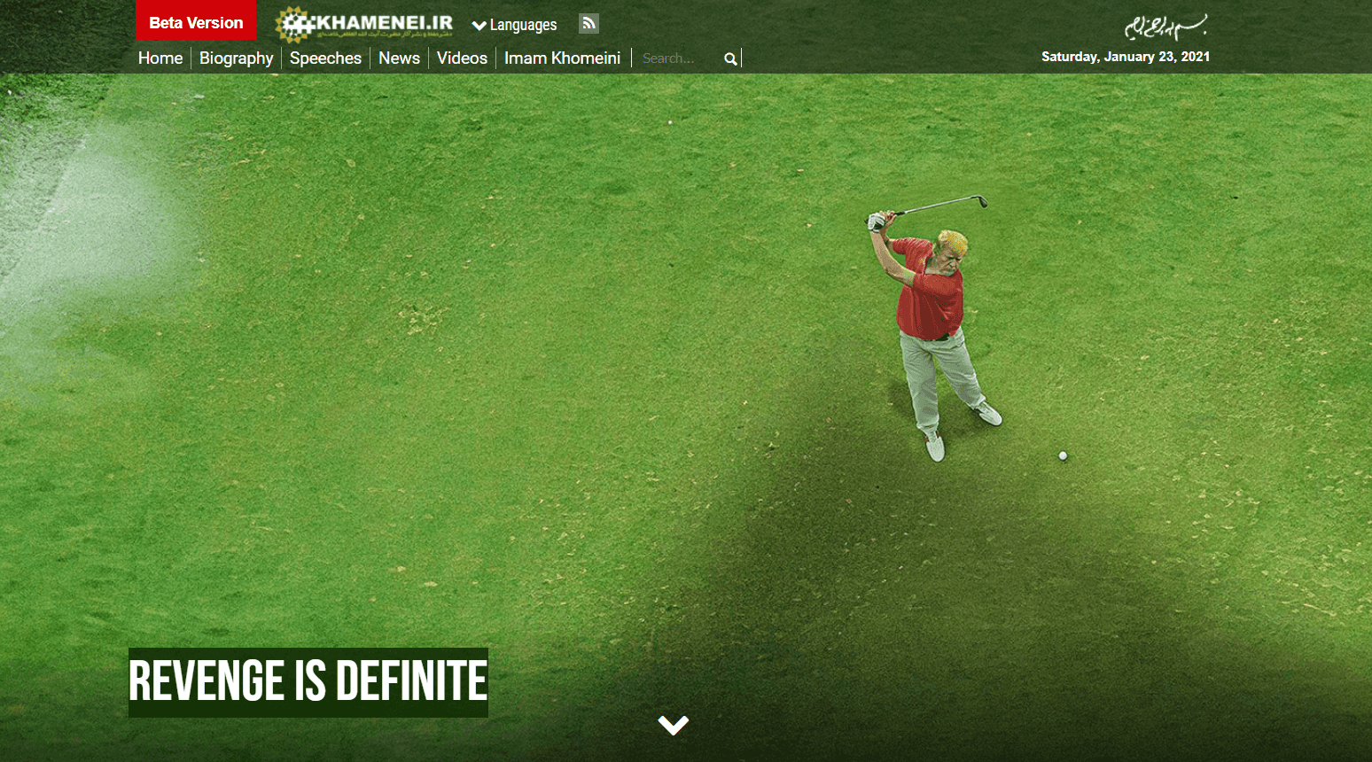The height and width of the screenshot is (762, 1372).
Task: Click the Saturday, January 23, 2021 date
Action: click(1126, 57)
